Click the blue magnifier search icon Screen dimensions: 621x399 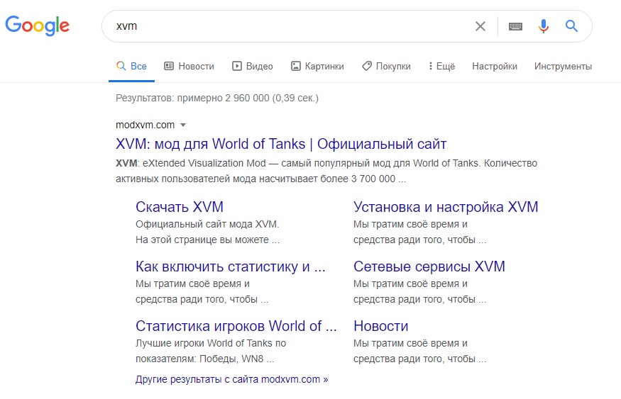coord(571,26)
